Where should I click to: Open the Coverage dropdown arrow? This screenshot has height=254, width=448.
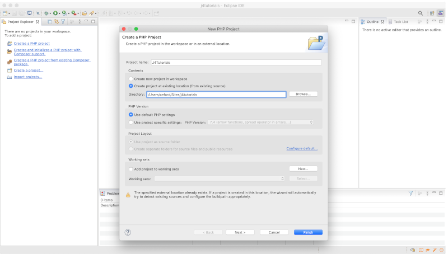point(68,13)
